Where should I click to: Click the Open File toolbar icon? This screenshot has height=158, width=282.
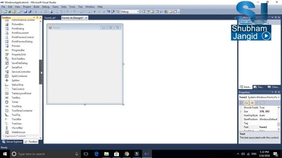tap(14, 12)
